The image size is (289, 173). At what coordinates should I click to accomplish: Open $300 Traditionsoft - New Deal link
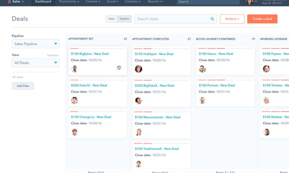157,149
